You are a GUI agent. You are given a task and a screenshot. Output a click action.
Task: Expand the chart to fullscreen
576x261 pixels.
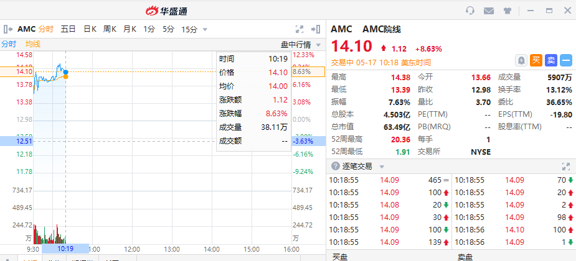pos(300,29)
